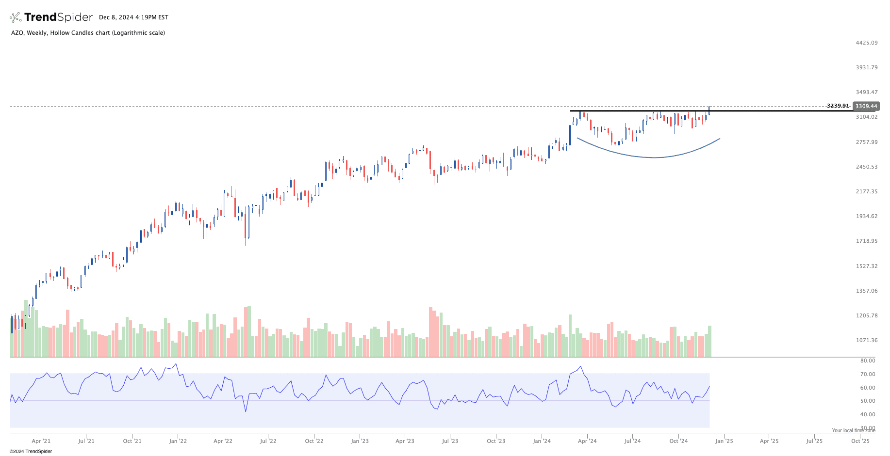890x456 pixels.
Task: Click the 3309.44 current price tag
Action: click(866, 106)
